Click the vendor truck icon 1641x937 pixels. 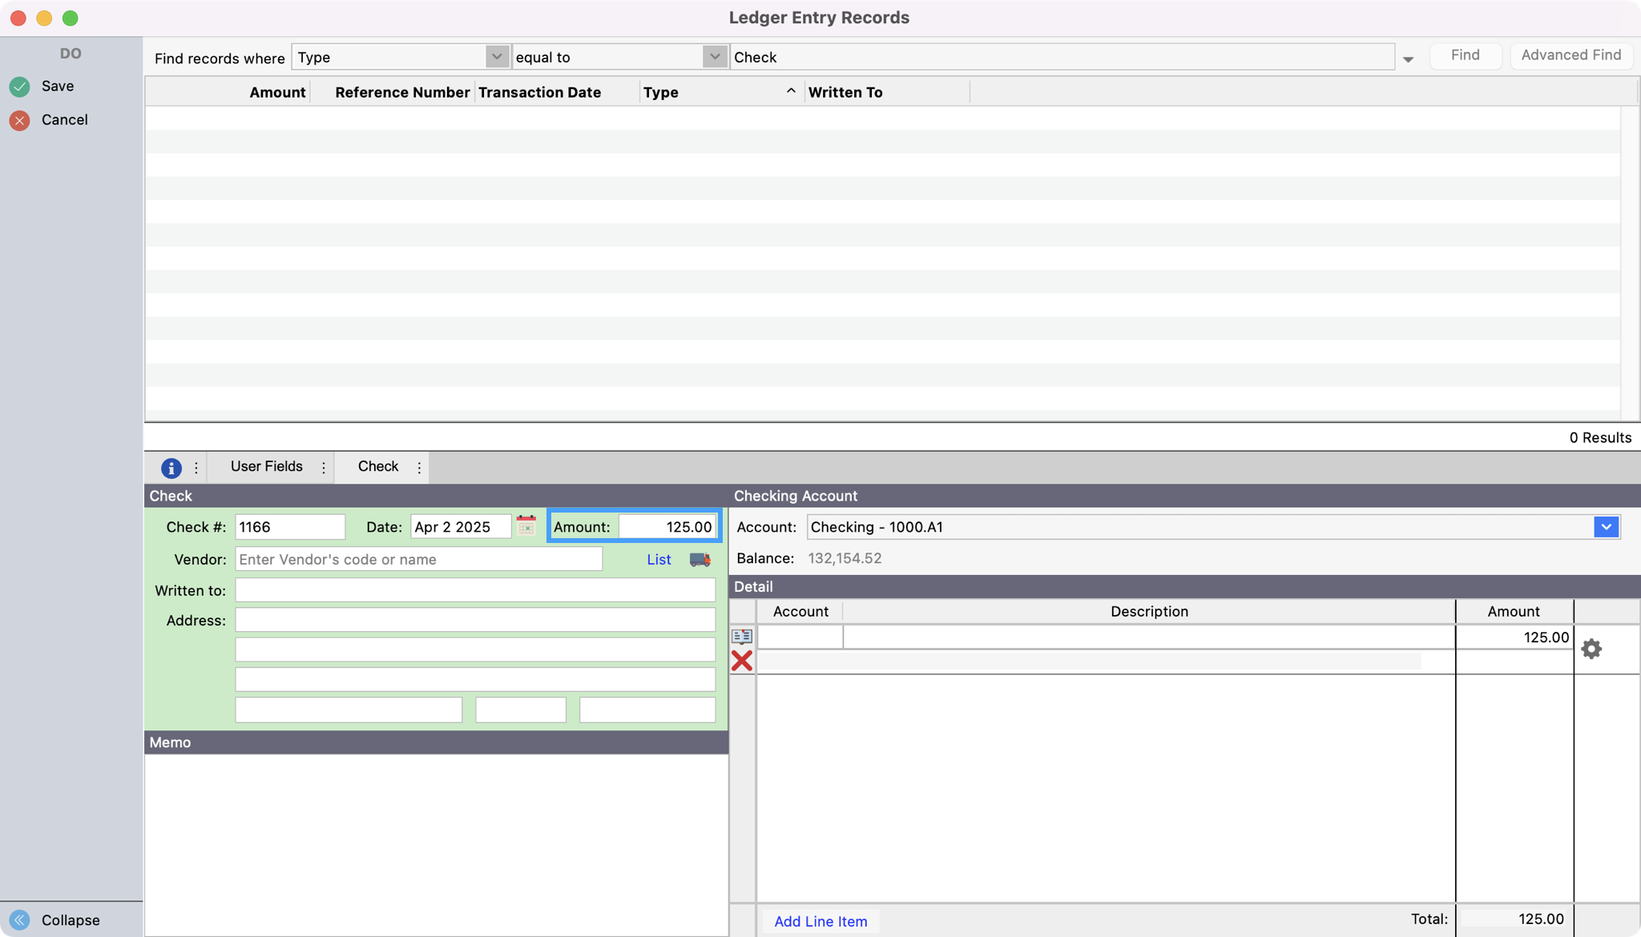(x=700, y=560)
